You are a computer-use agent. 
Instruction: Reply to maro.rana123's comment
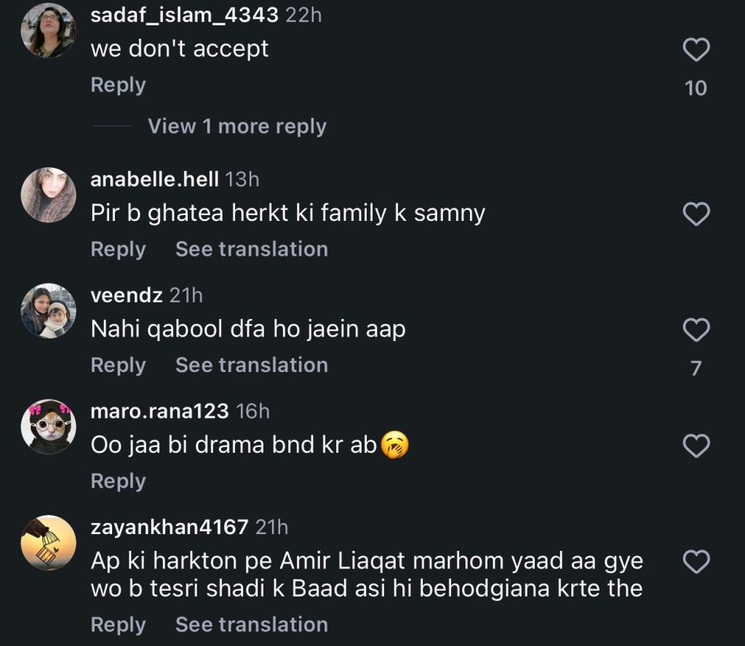tap(118, 481)
